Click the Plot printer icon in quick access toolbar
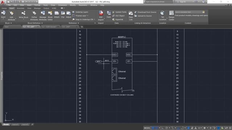 click(23, 2)
